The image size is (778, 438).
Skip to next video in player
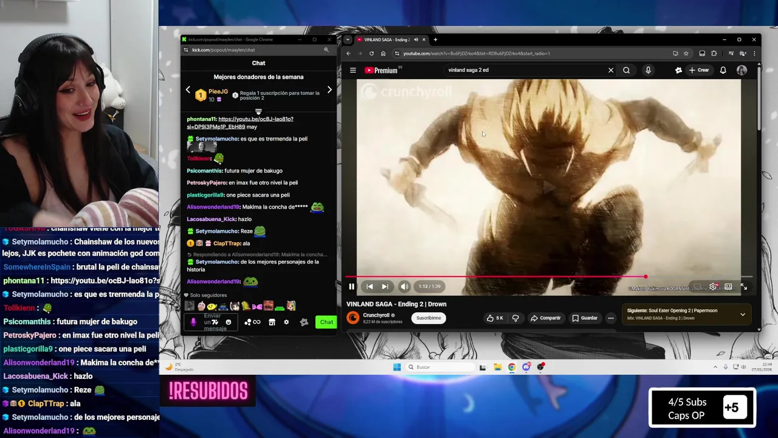coord(385,287)
